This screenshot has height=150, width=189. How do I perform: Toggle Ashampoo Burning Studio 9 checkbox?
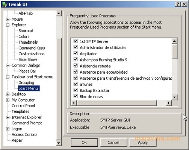tap(76, 59)
